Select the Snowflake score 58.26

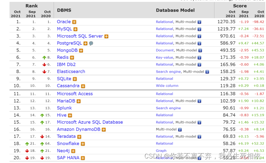click(229, 143)
